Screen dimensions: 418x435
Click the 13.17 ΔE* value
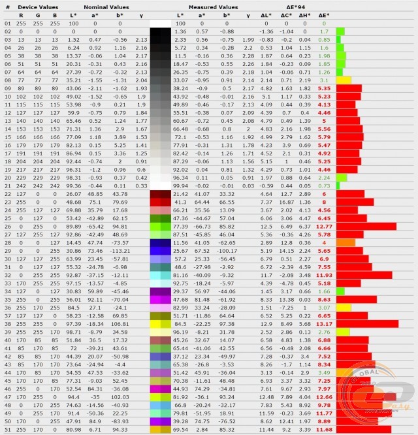[324, 323]
